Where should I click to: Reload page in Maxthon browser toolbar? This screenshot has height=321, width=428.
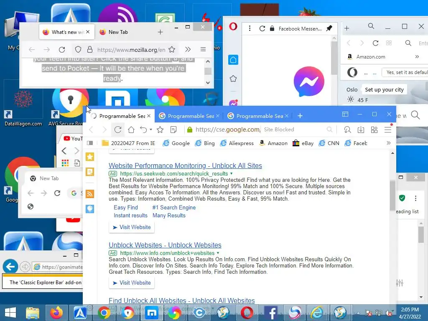tap(118, 130)
